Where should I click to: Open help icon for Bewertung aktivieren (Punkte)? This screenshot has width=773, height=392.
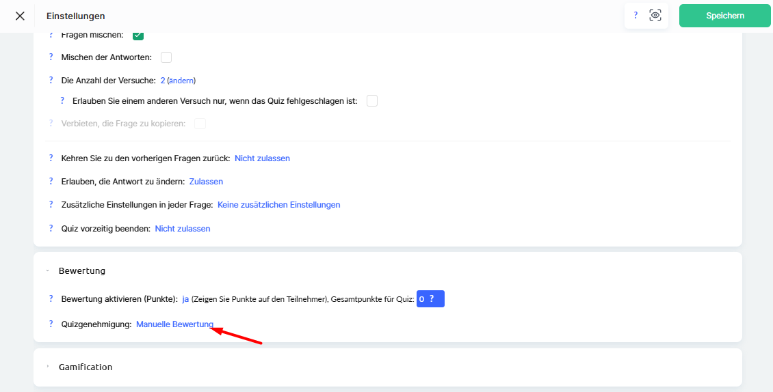click(x=51, y=299)
